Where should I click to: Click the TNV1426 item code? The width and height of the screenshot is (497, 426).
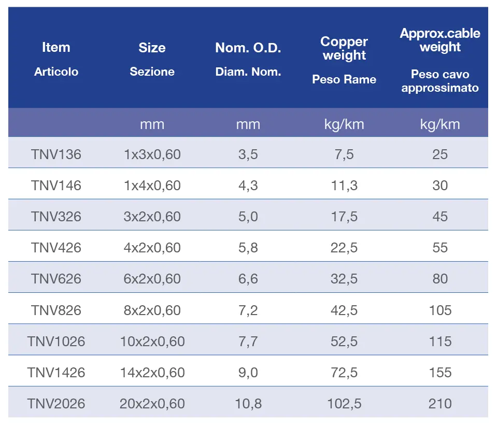[56, 373]
